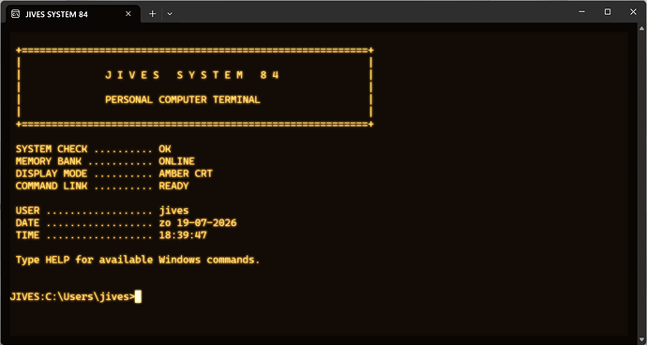Click the 'DISPLAY MODE' label
647x345 pixels.
52,173
